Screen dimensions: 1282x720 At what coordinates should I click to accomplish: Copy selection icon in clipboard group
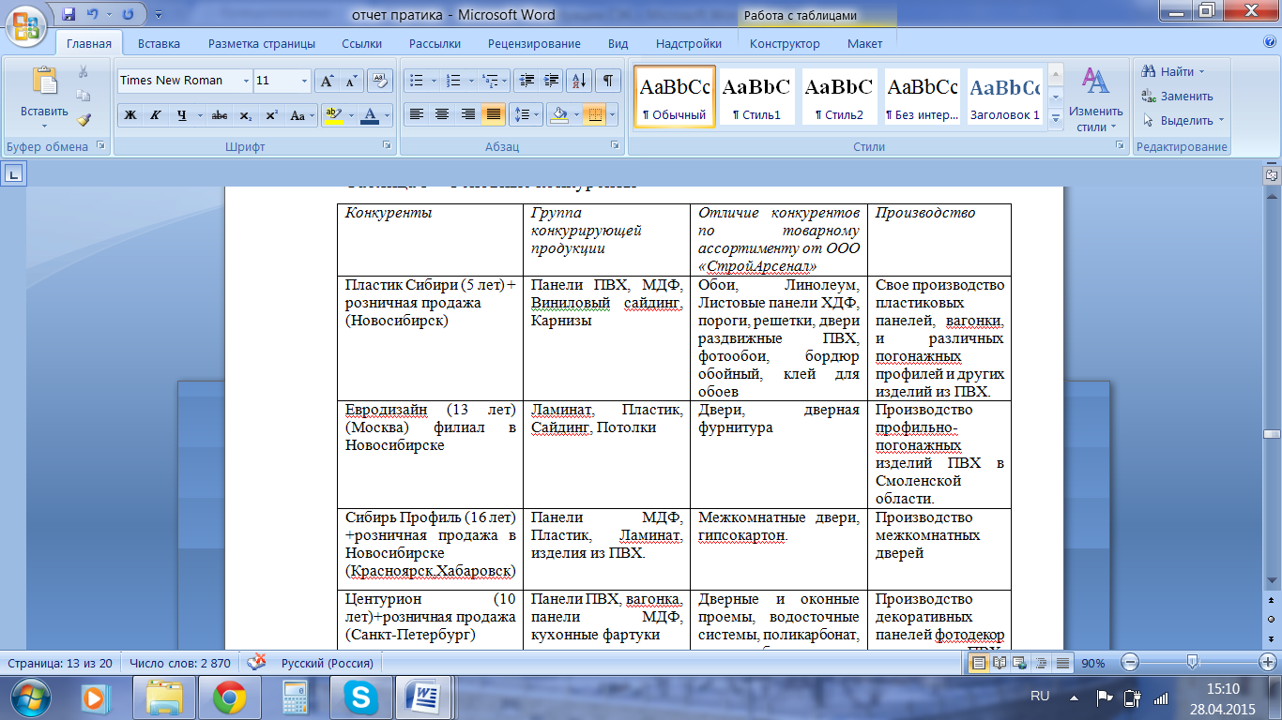[84, 96]
